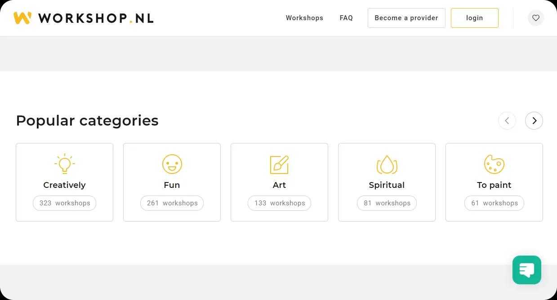Show next categories with right chevron
The width and height of the screenshot is (557, 300).
534,121
